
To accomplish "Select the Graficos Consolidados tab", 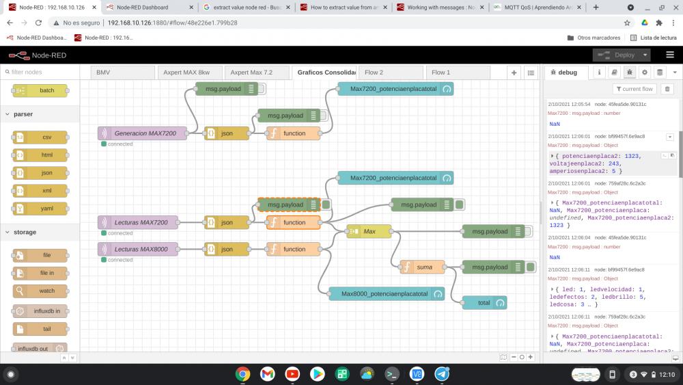I will click(324, 72).
